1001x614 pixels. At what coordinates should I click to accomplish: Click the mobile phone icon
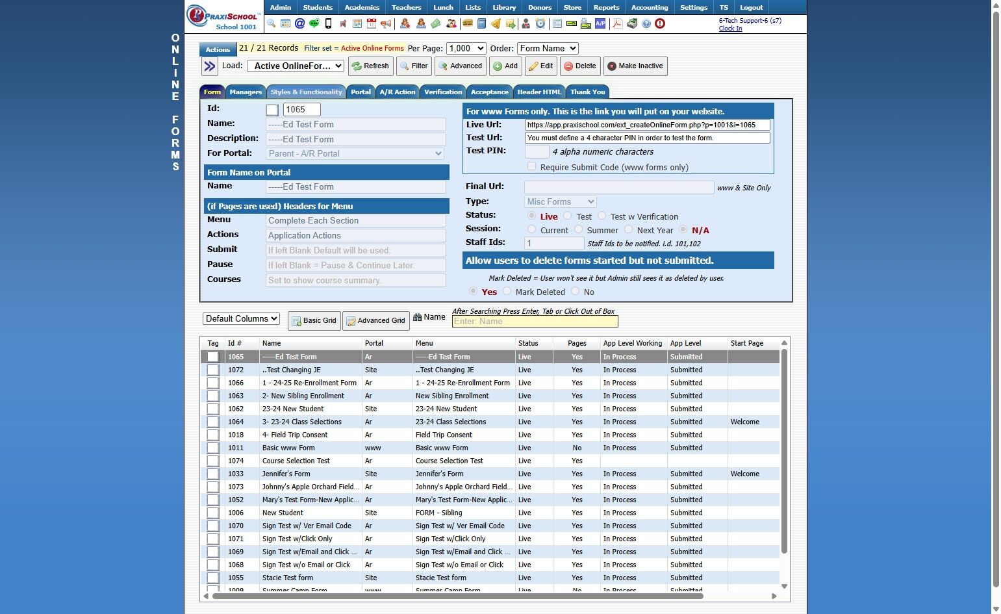[328, 24]
